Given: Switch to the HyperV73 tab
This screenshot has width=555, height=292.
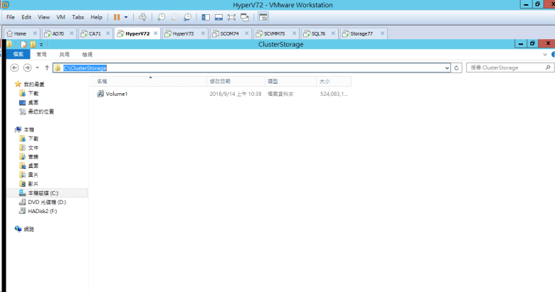Looking at the screenshot, I should point(183,33).
